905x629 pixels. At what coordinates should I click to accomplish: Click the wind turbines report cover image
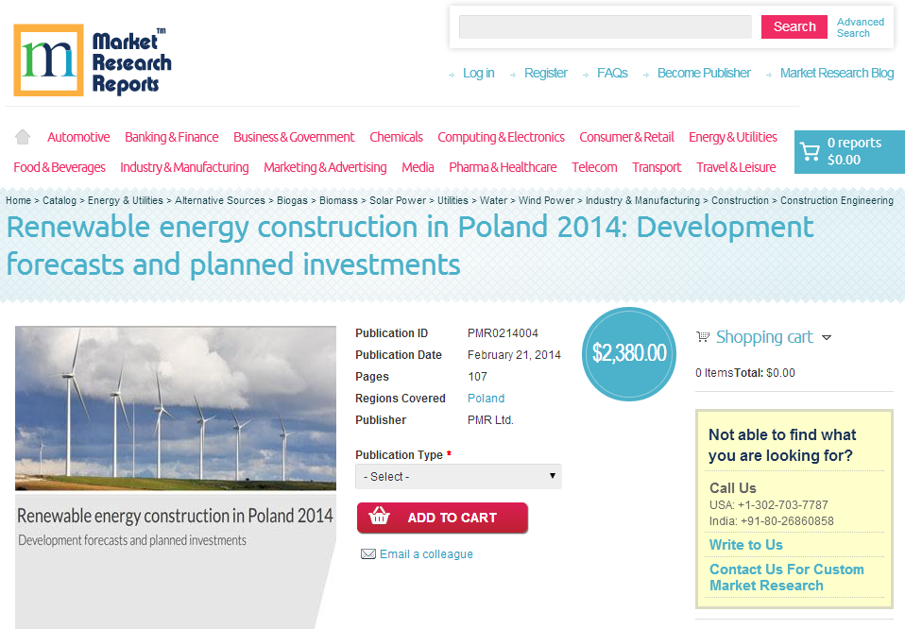(x=176, y=408)
